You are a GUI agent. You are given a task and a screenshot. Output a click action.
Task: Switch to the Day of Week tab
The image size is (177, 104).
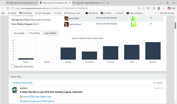click(x=51, y=33)
